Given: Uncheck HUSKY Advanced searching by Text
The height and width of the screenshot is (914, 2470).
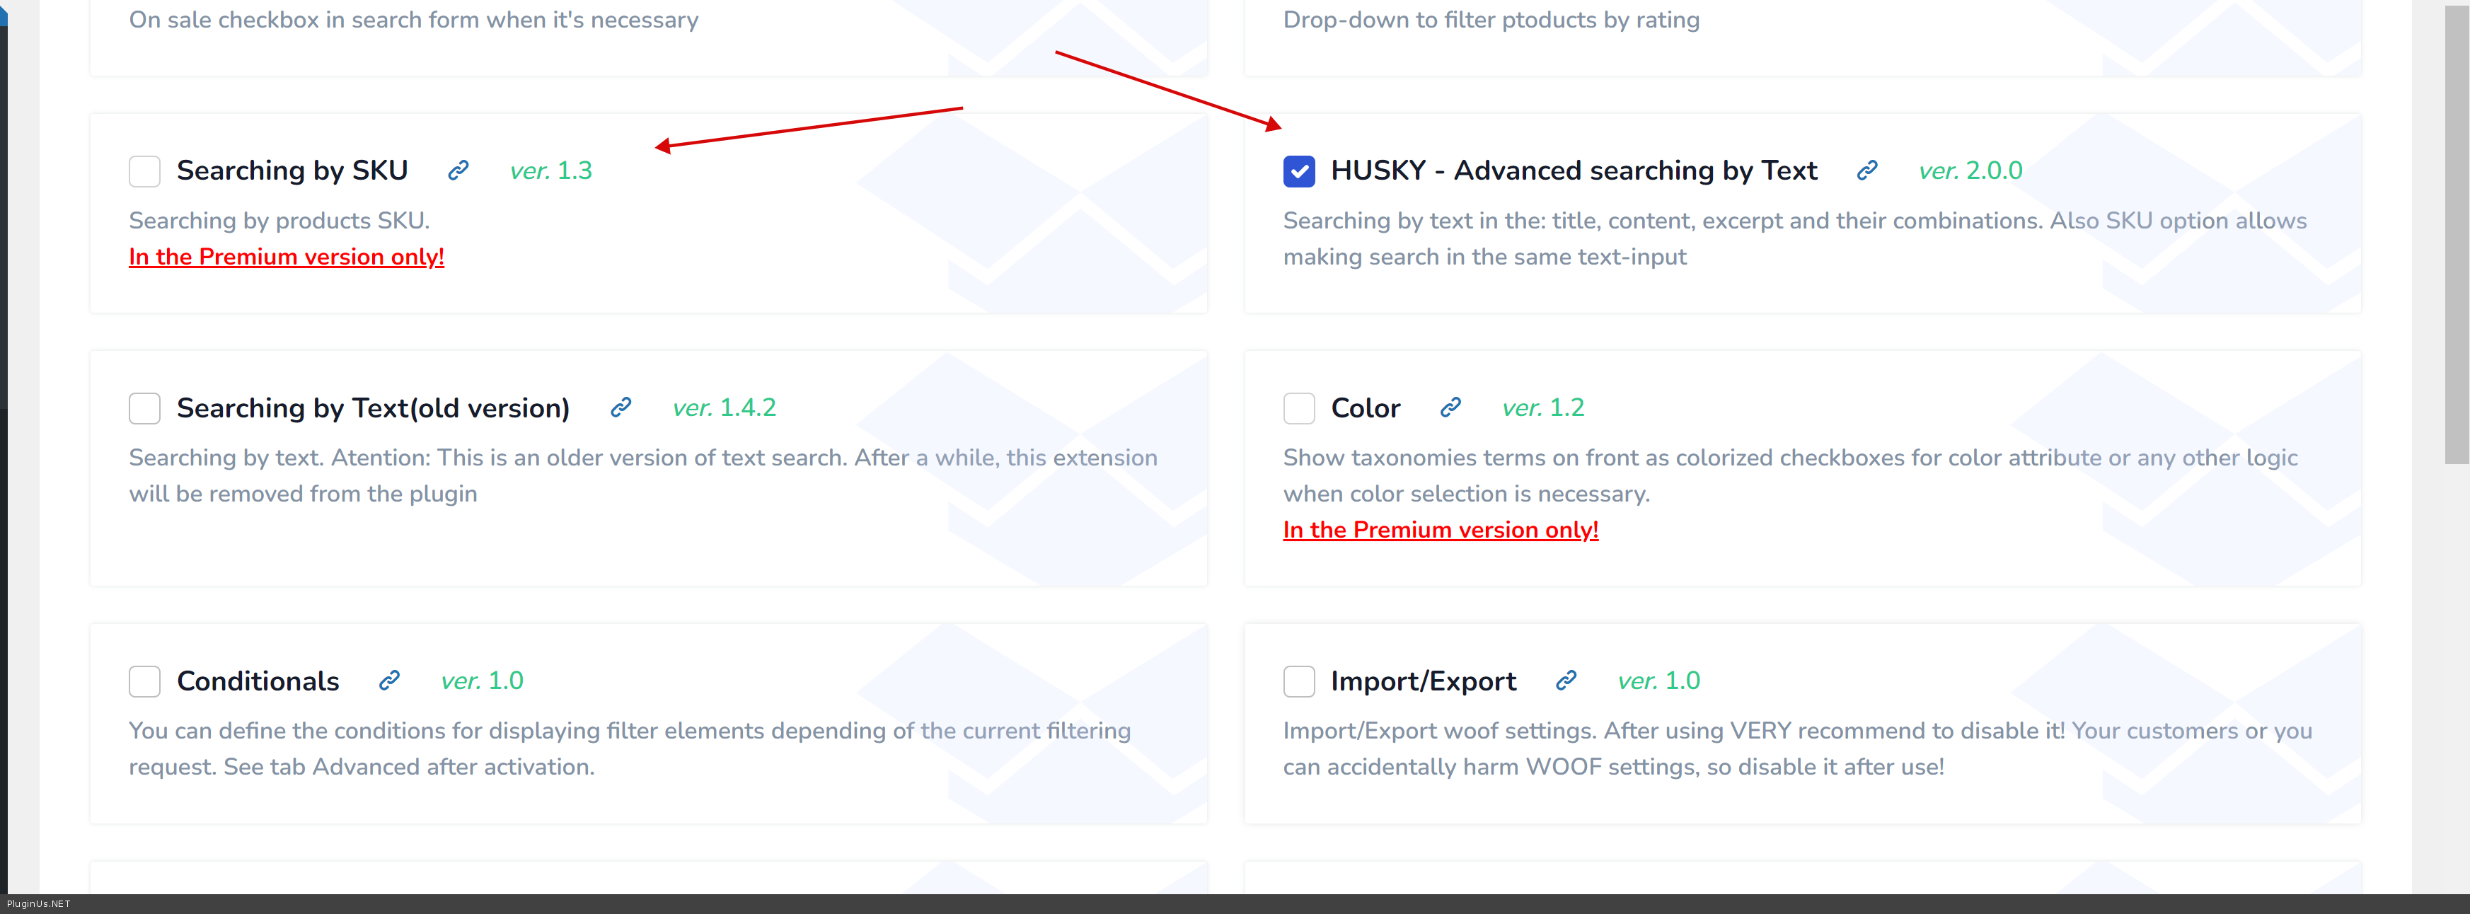Looking at the screenshot, I should coord(1298,172).
